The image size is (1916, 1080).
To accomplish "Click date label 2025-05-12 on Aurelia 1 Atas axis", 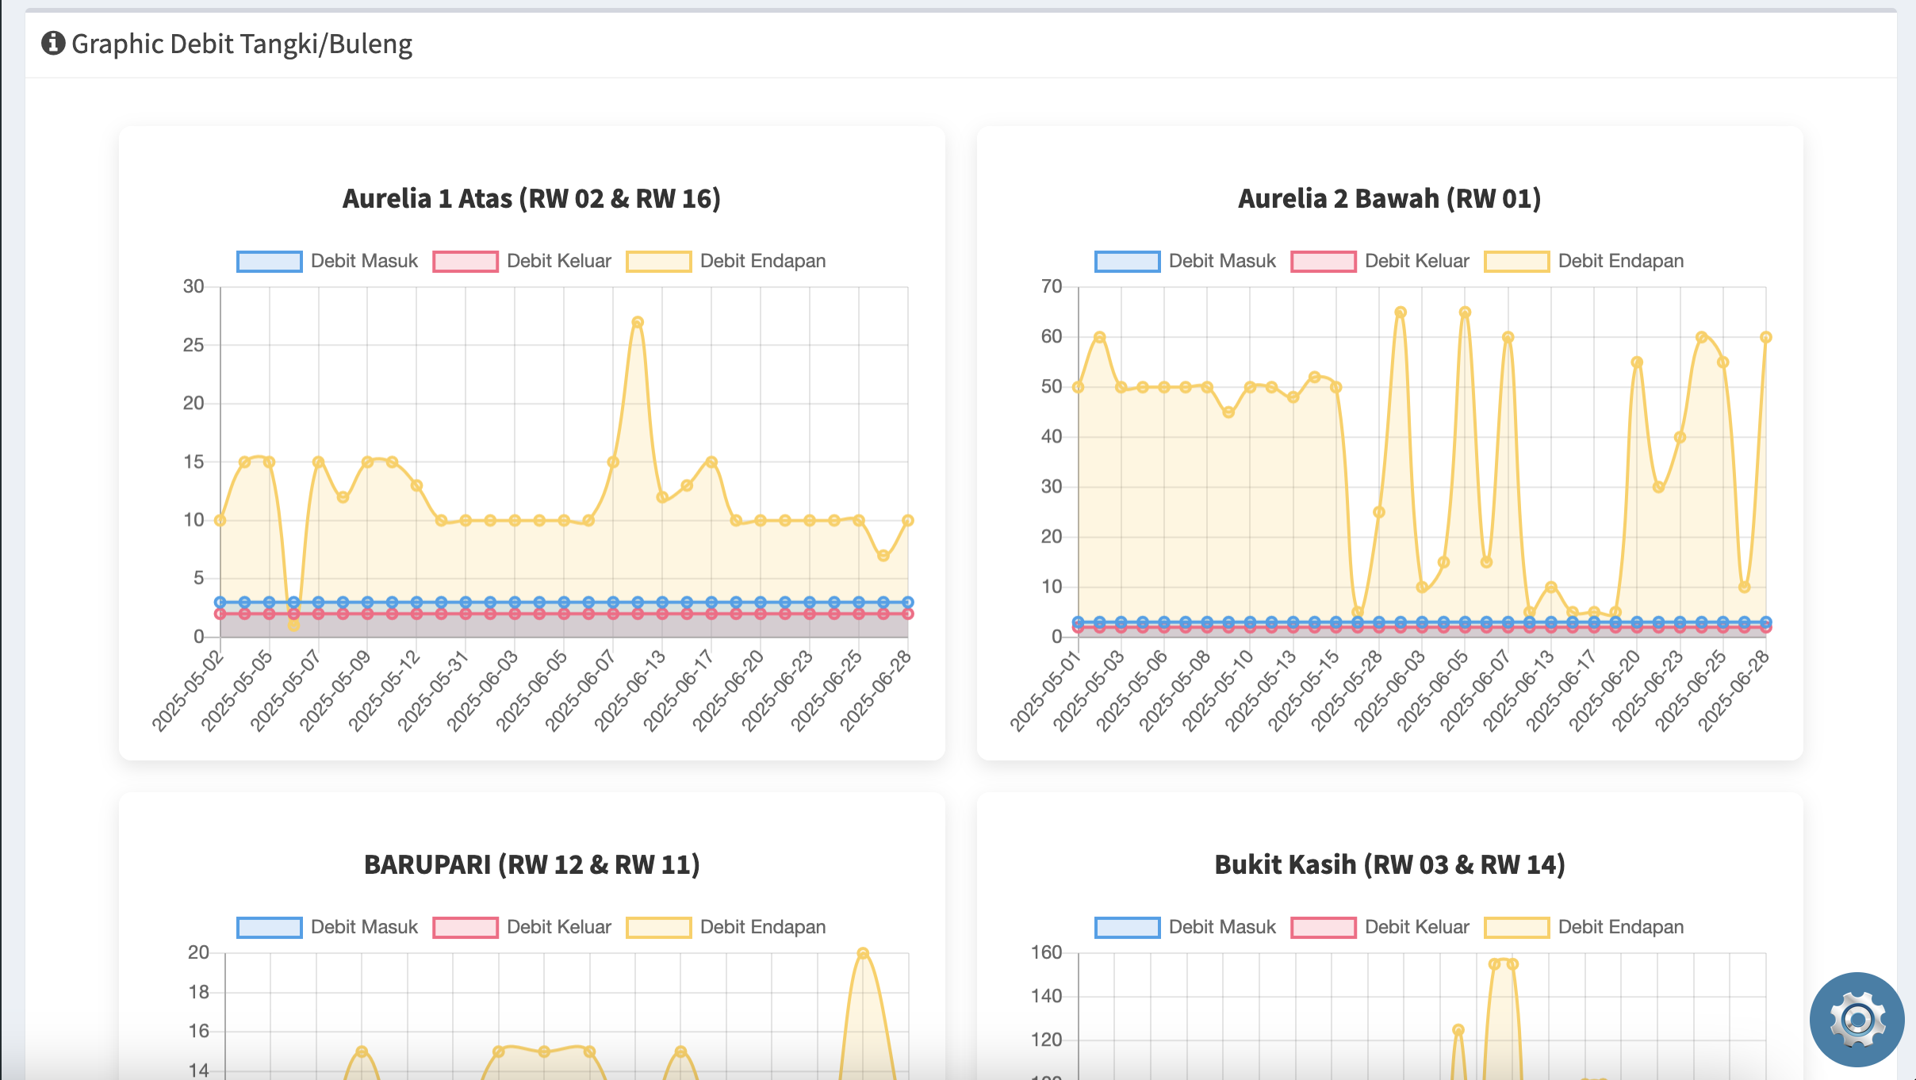I will pos(384,691).
